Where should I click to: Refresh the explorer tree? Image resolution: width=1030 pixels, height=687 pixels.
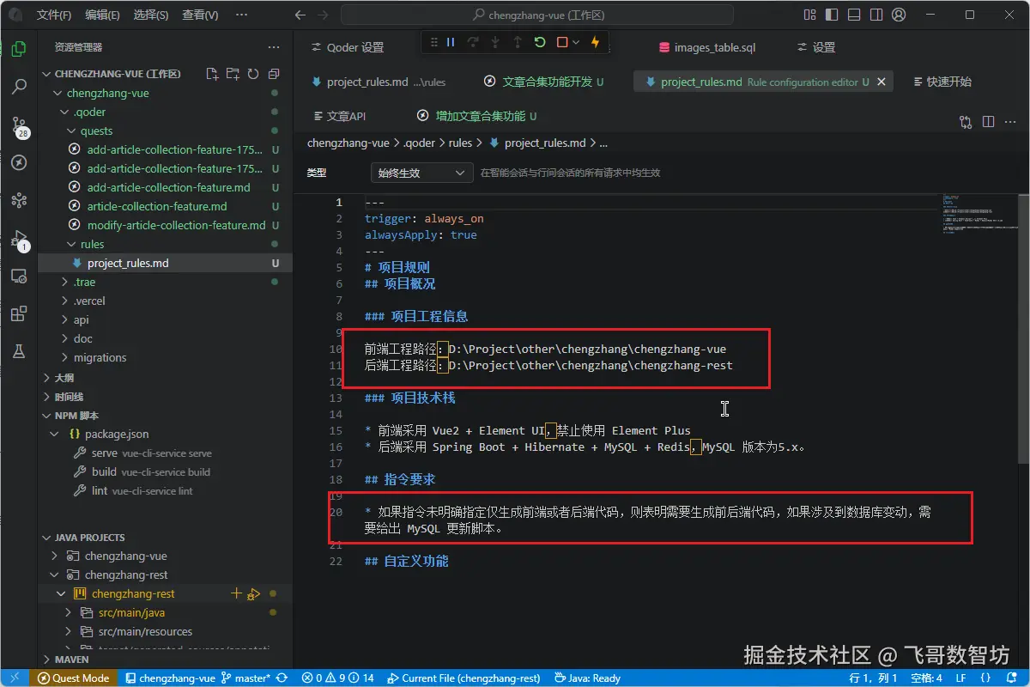click(253, 74)
